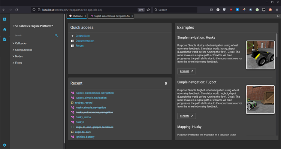
Task: Click the Examples panel scrollbar
Action: [x=277, y=45]
